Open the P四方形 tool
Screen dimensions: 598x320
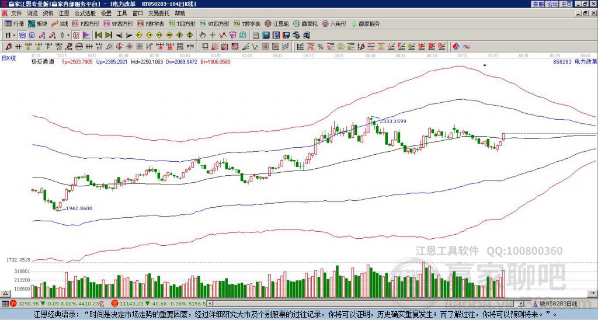point(86,23)
